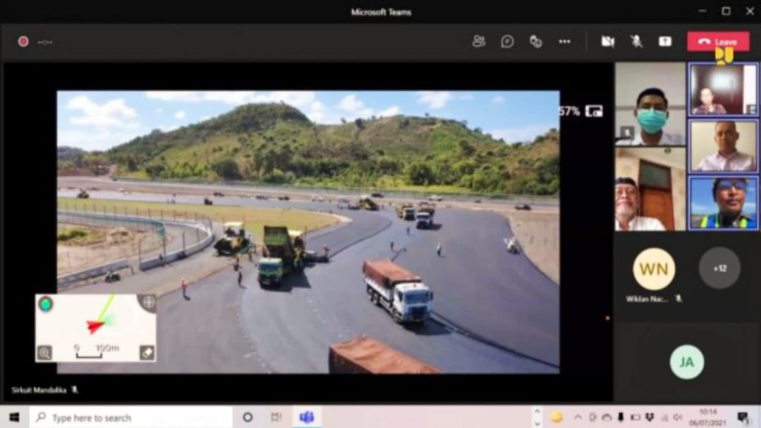Select the WN participant avatar
761x428 pixels.
pyautogui.click(x=653, y=269)
